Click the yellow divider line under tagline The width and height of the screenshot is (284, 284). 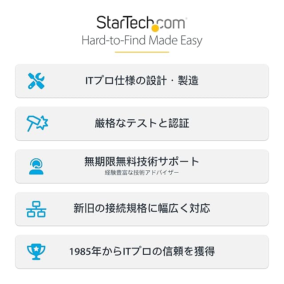pyautogui.click(x=142, y=52)
